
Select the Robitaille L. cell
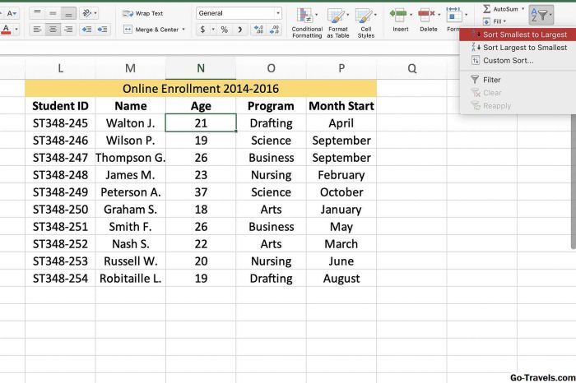pyautogui.click(x=130, y=278)
